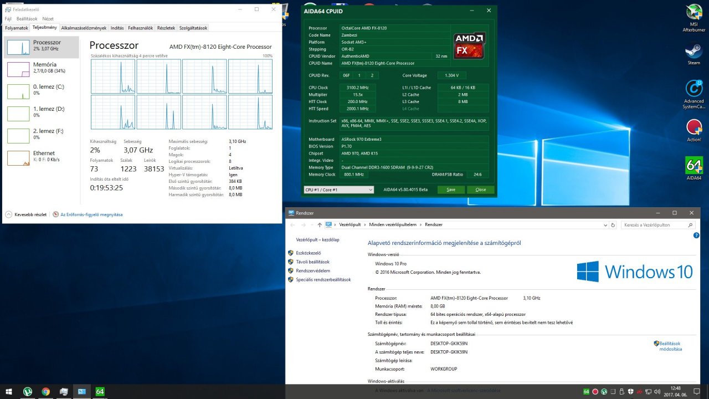The height and width of the screenshot is (399, 709).
Task: Expand the chevron after Minden vezérlőpultelem breadcrumb
Action: (422, 225)
